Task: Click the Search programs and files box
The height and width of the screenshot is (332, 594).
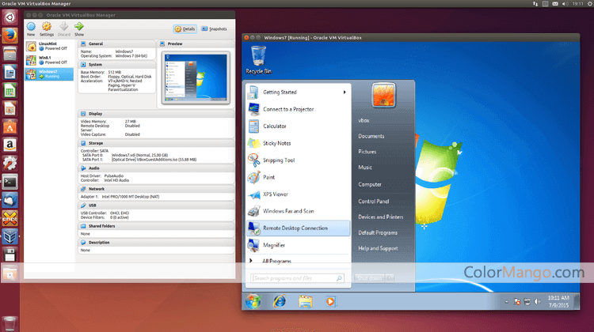Action: click(x=297, y=278)
